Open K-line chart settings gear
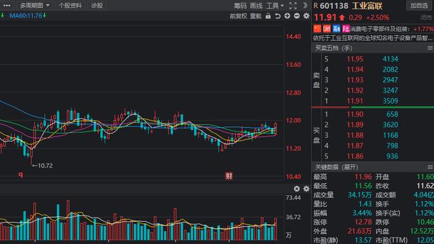This screenshot has width=434, height=244. (306, 16)
